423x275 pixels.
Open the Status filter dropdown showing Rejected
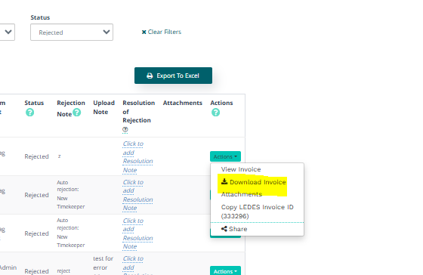[x=72, y=32]
